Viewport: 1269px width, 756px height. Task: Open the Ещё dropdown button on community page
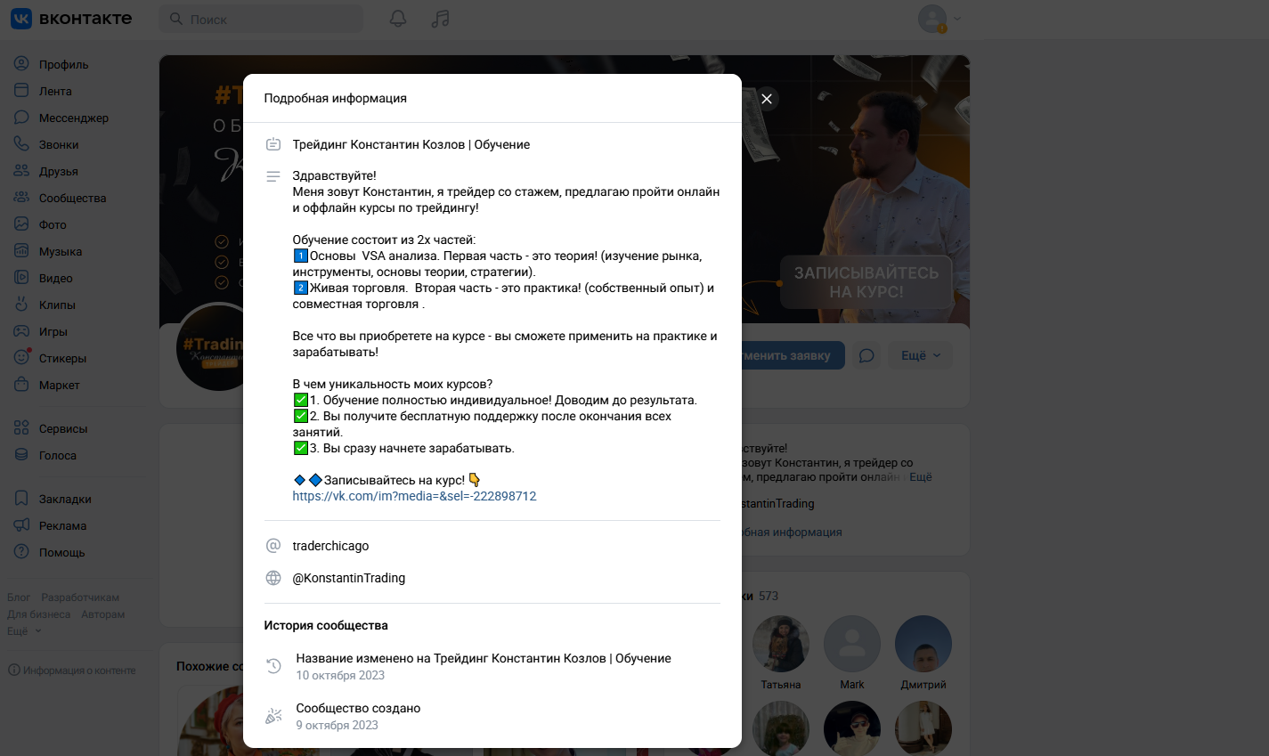pyautogui.click(x=921, y=355)
